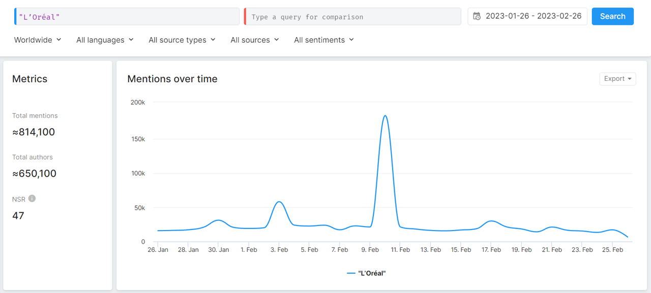Click the 17 Feb bump on chart line
The height and width of the screenshot is (293, 651).
[491, 221]
